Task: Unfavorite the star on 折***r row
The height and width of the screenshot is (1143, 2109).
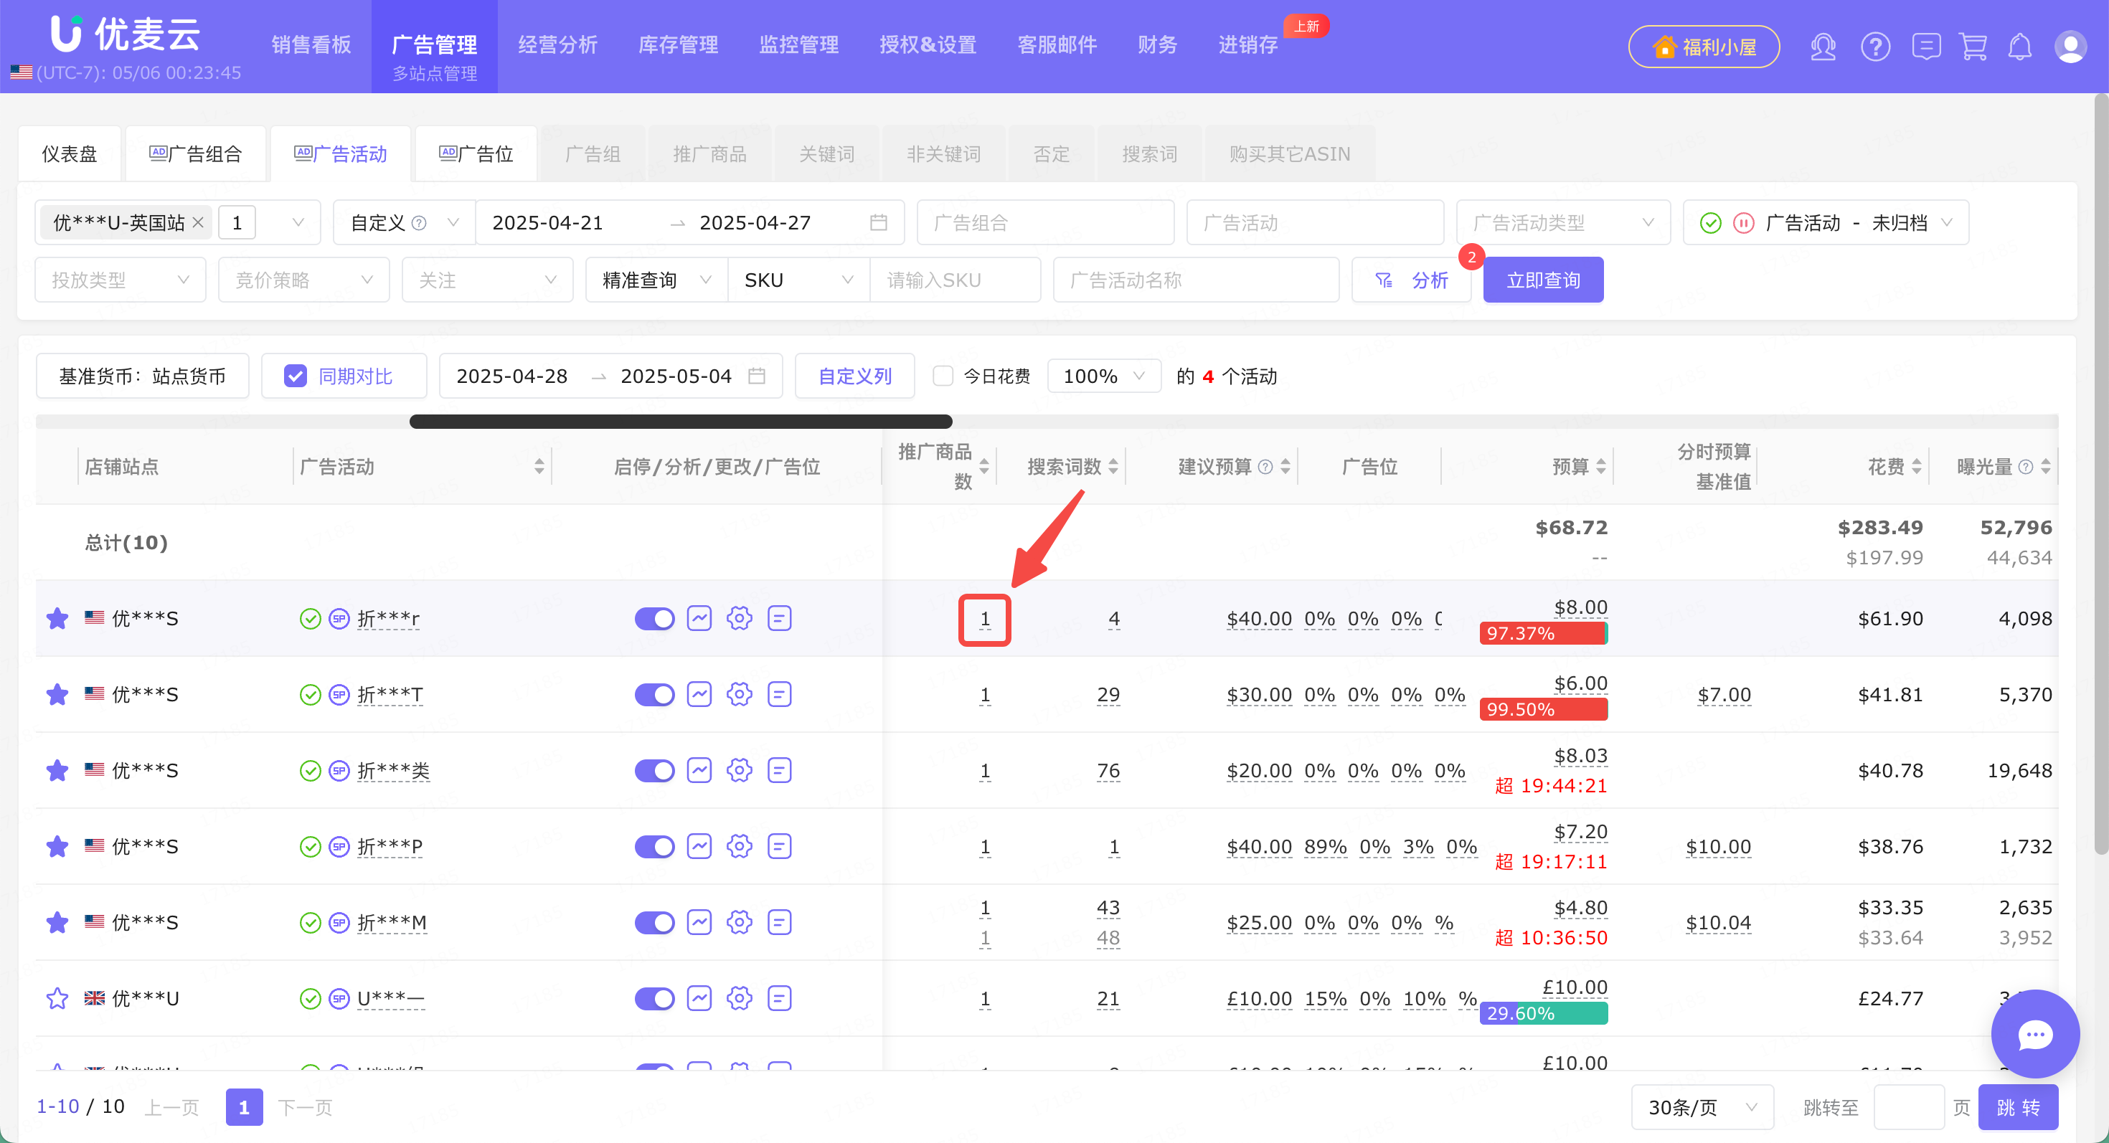Action: 57,619
